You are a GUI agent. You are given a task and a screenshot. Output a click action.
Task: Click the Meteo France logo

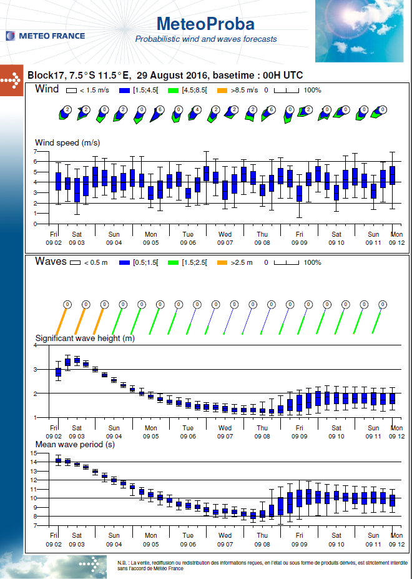(x=45, y=36)
